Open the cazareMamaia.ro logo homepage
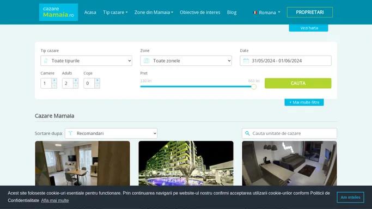The height and width of the screenshot is (209, 372). pos(58,13)
